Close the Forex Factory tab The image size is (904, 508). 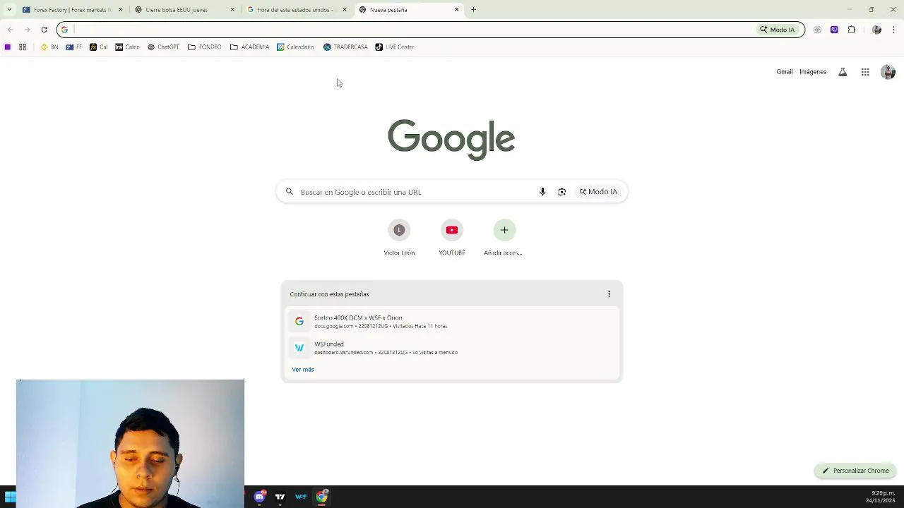click(x=120, y=10)
